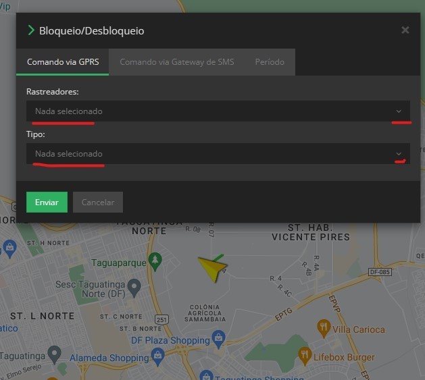The width and height of the screenshot is (425, 380).
Task: Click the Sesc Taguatinga Norte location pin
Action: tap(134, 288)
